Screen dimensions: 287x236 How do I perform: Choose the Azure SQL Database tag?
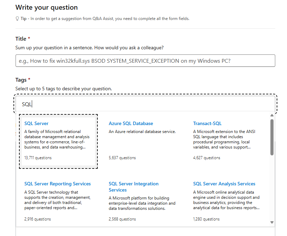[x=131, y=123]
